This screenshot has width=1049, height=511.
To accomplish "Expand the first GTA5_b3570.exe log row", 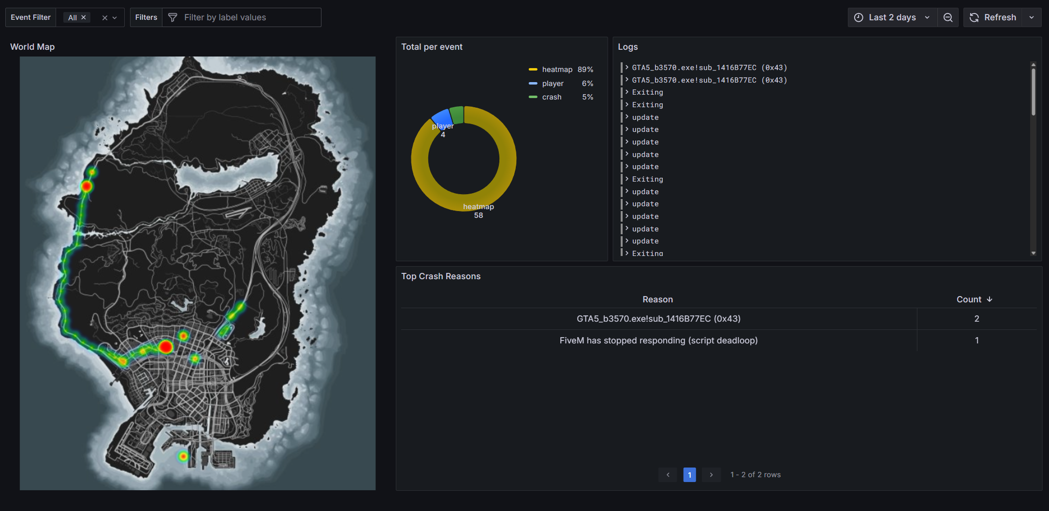I will tap(627, 67).
